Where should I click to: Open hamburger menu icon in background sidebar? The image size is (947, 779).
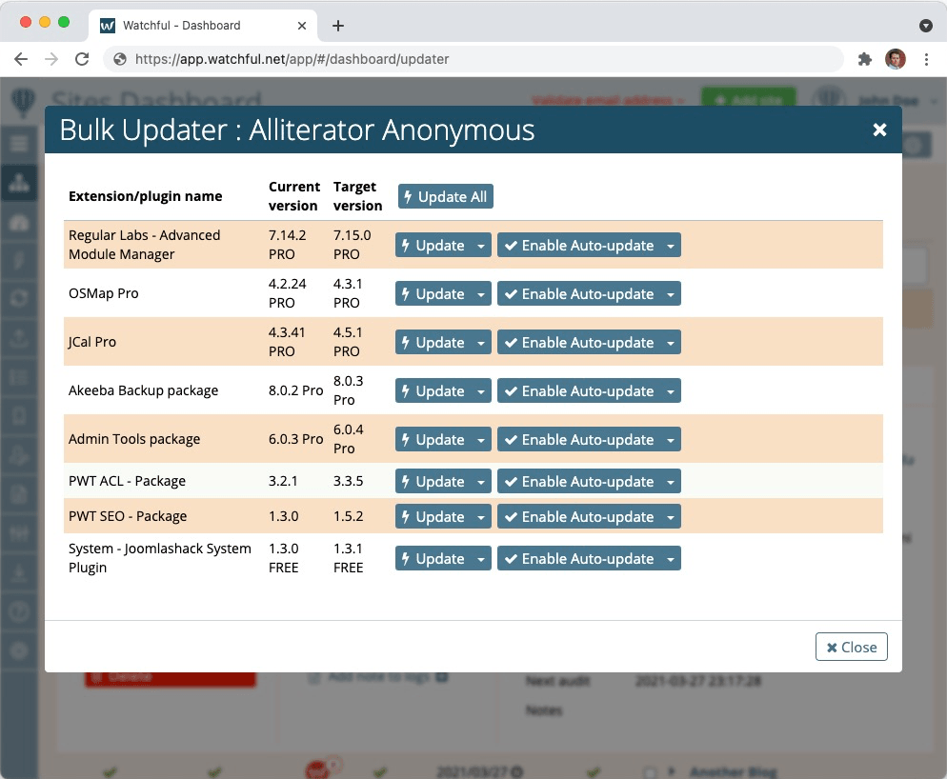pyautogui.click(x=19, y=143)
